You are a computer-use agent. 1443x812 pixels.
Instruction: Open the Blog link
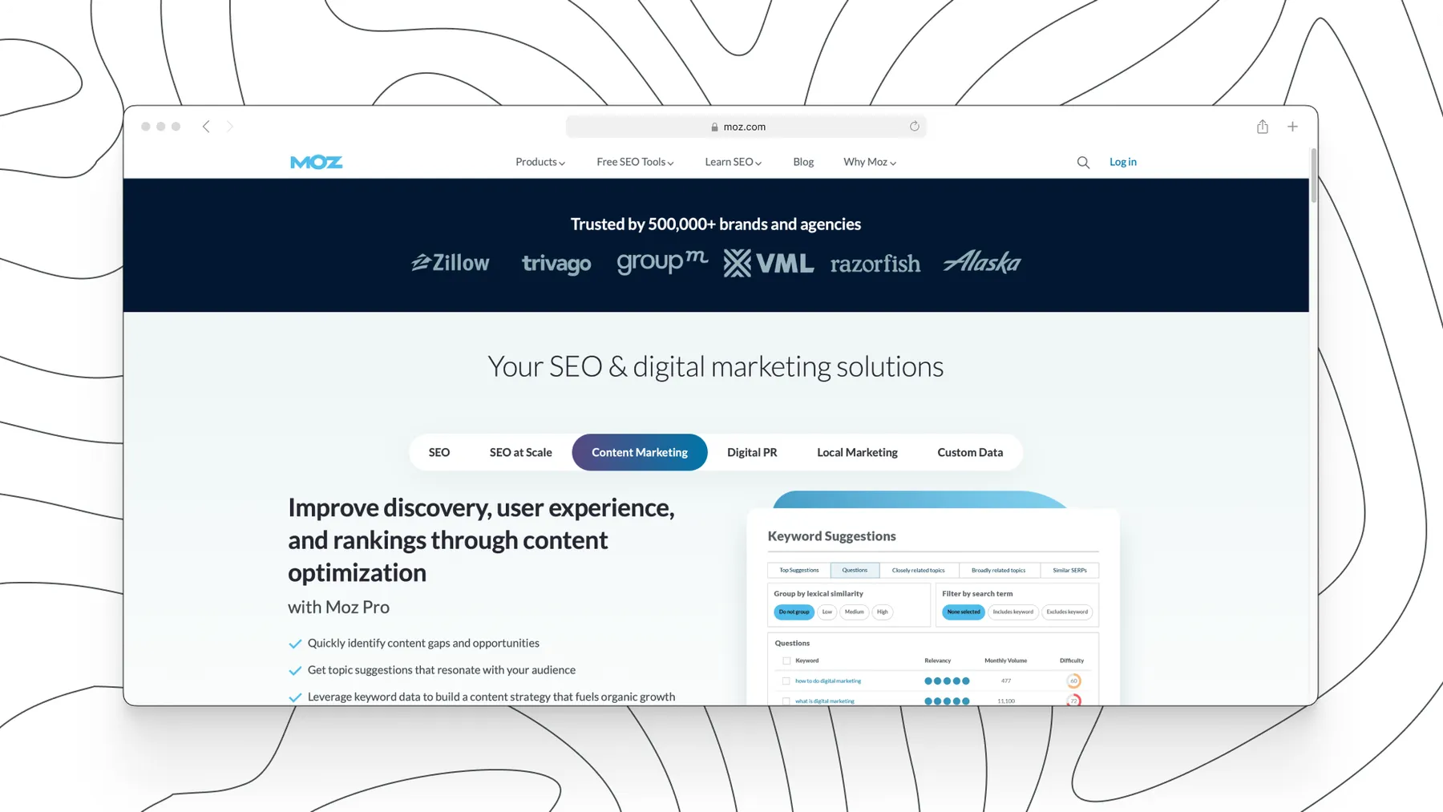pos(803,162)
